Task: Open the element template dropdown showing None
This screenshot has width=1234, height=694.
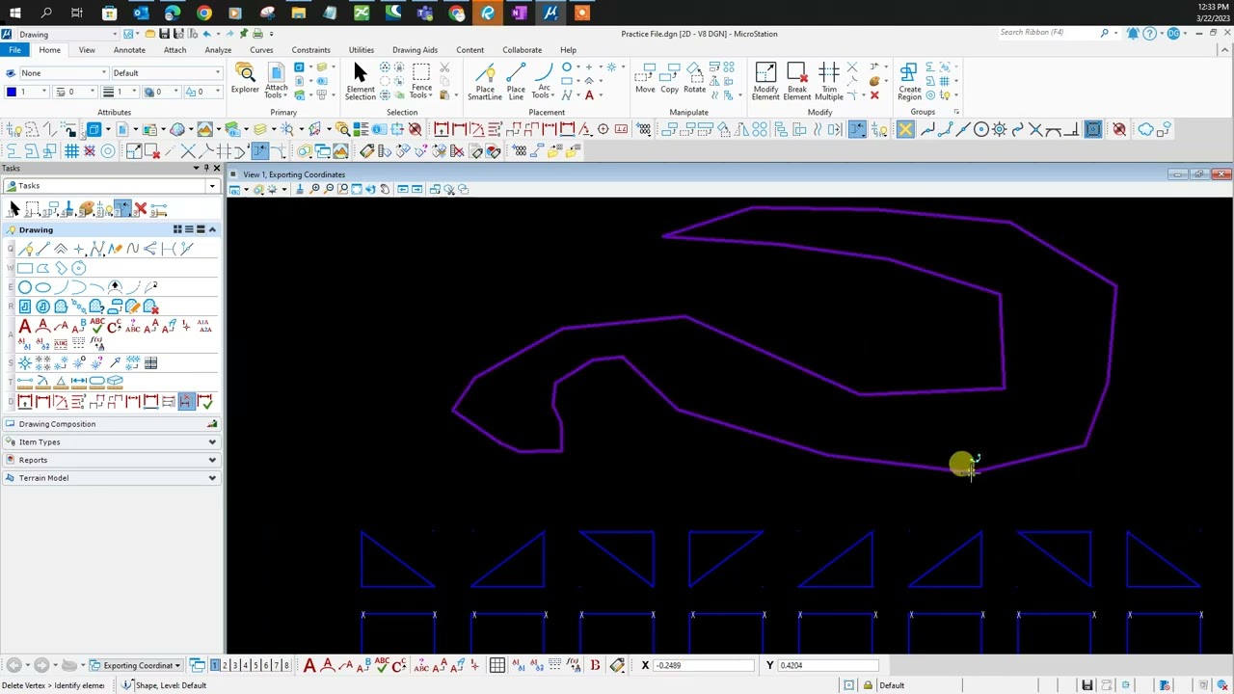Action: [63, 73]
